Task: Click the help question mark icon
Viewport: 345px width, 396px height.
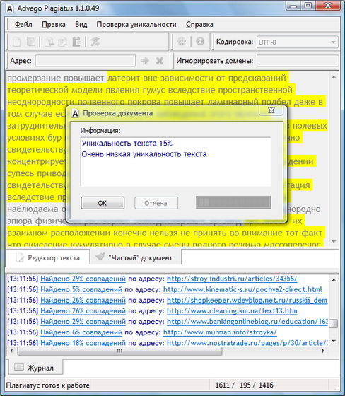Action: coord(200,42)
